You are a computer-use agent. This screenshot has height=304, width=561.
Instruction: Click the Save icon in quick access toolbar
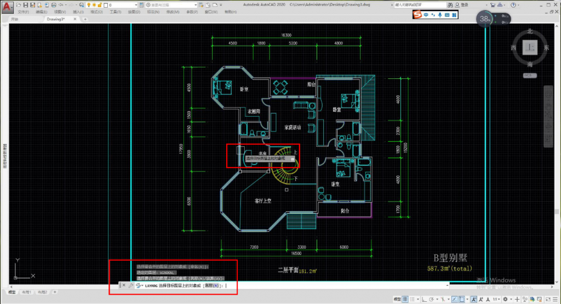coord(25,5)
